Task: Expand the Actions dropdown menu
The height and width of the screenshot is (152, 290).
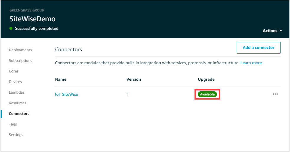Action: point(272,31)
